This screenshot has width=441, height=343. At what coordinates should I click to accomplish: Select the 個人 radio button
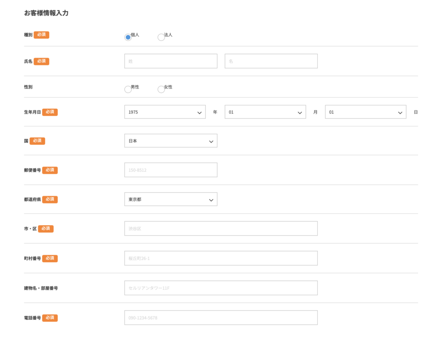point(128,37)
